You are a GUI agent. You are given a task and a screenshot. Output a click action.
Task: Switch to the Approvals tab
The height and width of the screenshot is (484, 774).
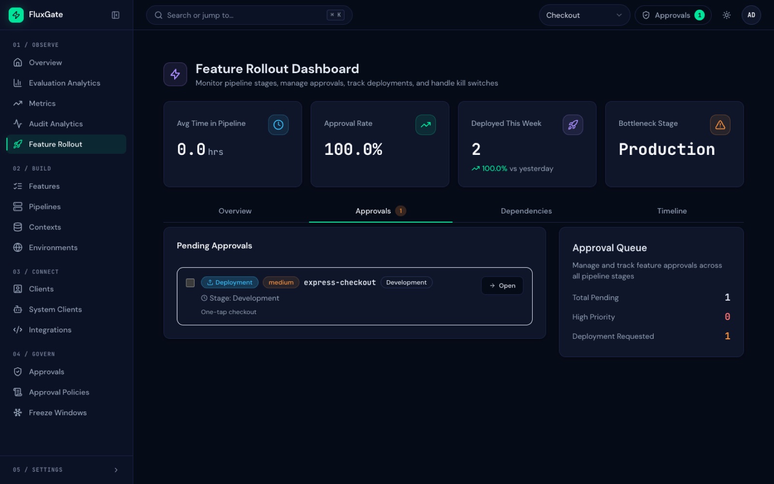coord(381,211)
